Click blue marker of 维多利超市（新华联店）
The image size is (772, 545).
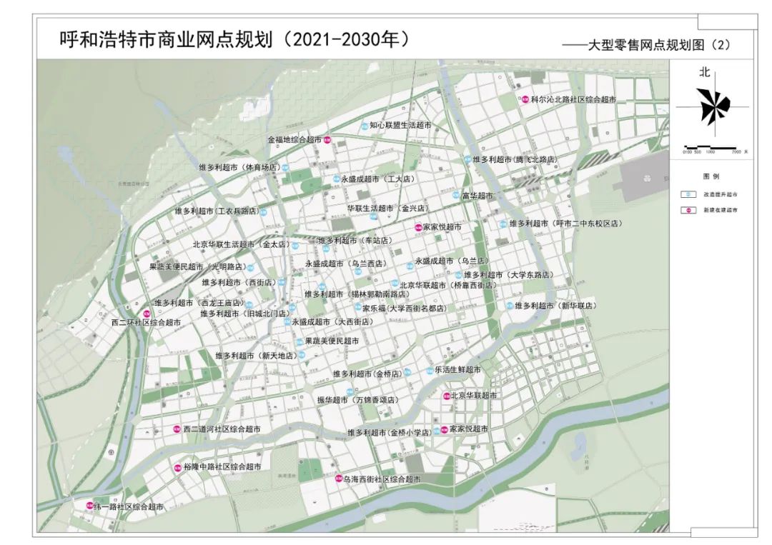click(x=510, y=306)
